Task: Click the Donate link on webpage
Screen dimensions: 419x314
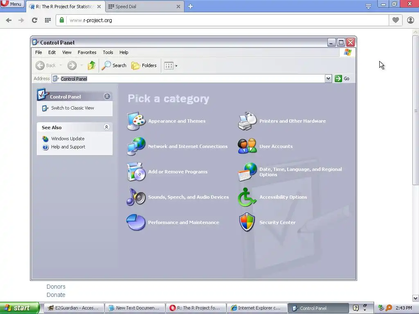Action: [56, 295]
